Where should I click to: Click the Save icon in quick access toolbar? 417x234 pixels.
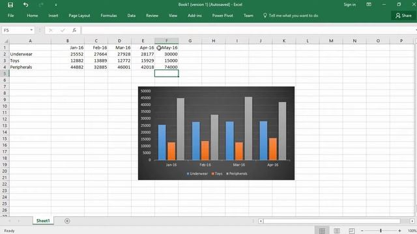point(10,5)
